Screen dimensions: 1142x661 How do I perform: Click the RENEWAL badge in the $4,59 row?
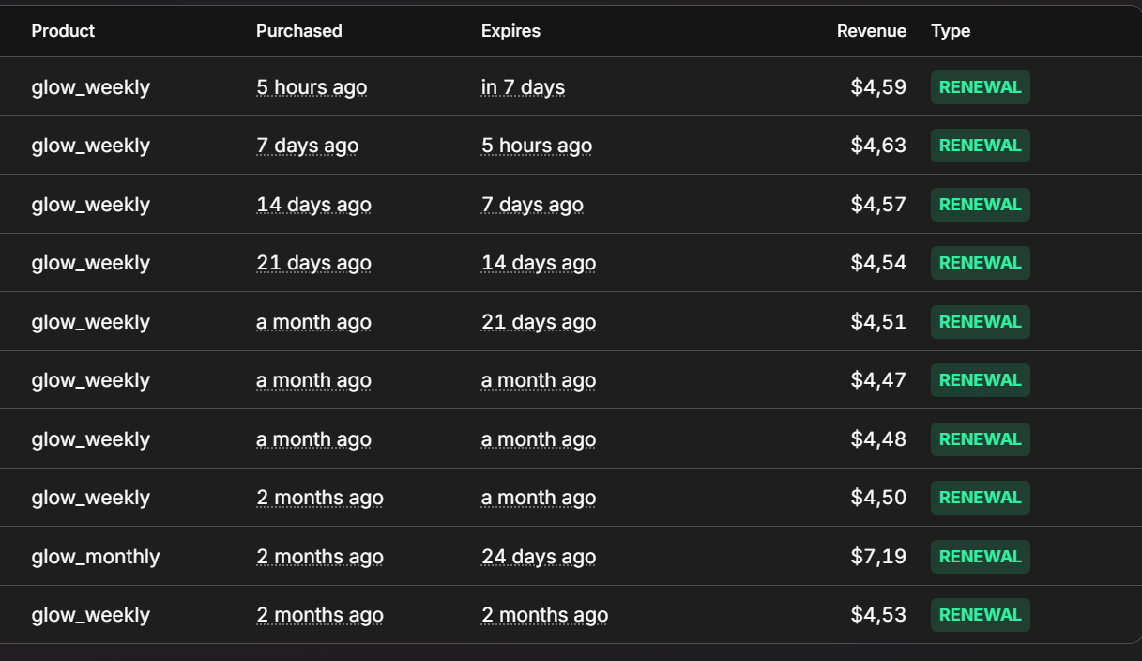point(980,87)
